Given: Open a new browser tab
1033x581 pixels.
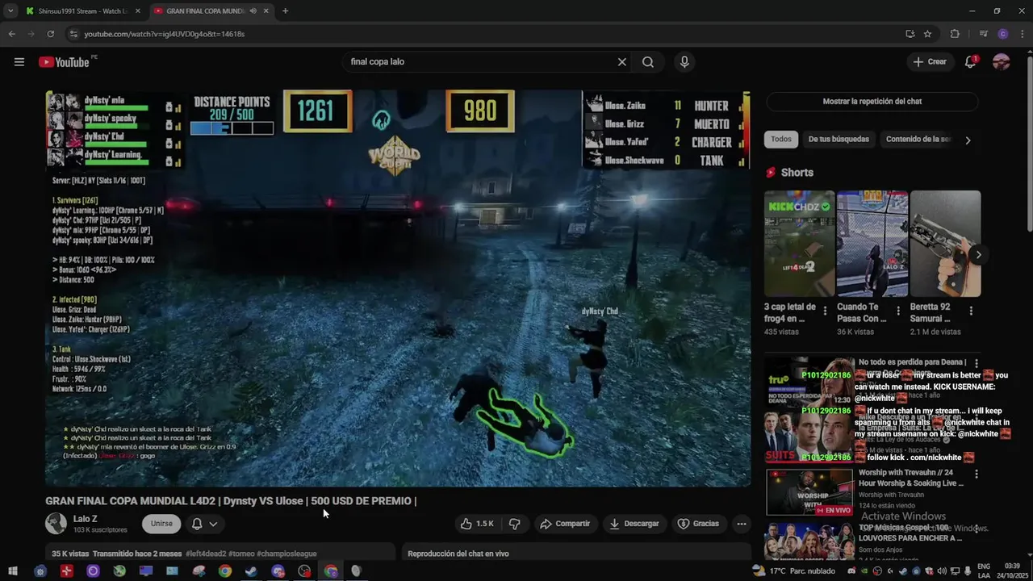Looking at the screenshot, I should tap(285, 11).
